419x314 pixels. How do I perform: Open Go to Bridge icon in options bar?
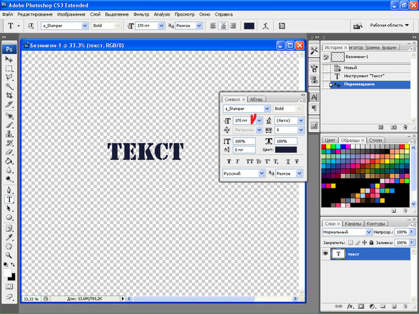[x=358, y=26]
